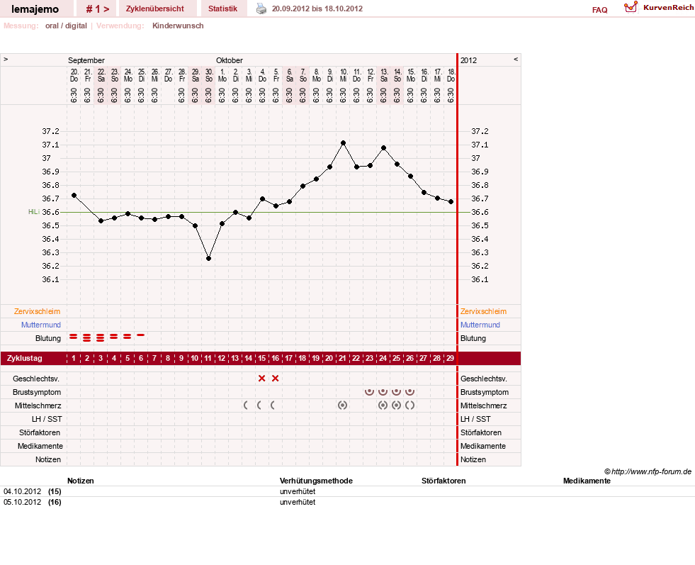Screen dimensions: 695x565
Task: Click the printer icon next to date range
Action: point(261,9)
